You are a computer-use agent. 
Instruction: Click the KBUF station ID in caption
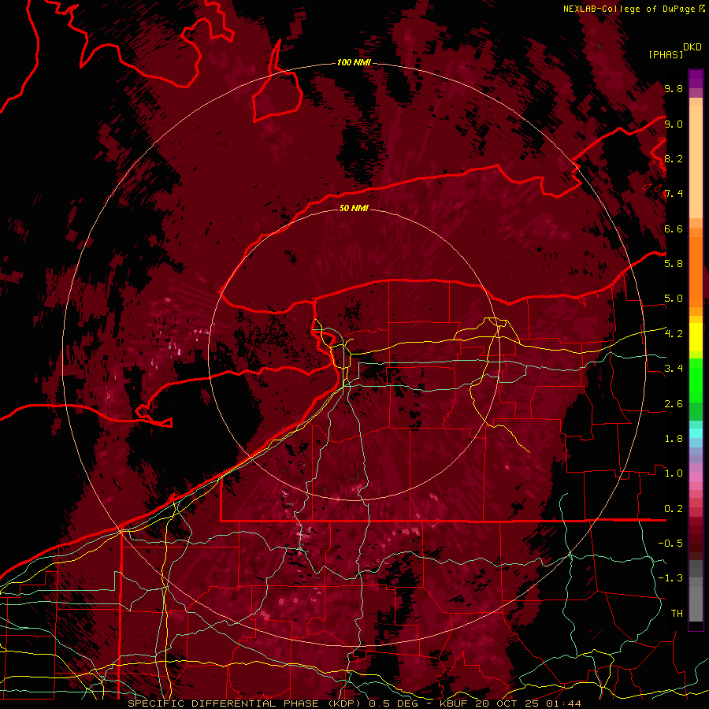(x=454, y=703)
